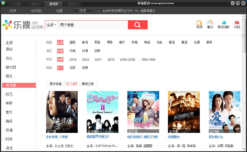
Task: Open the 步步惊情 poster thumbnail
Action: 62,112
